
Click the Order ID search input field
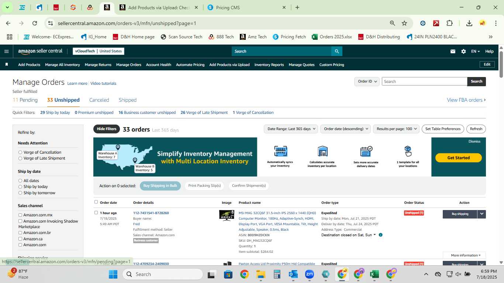424,81
